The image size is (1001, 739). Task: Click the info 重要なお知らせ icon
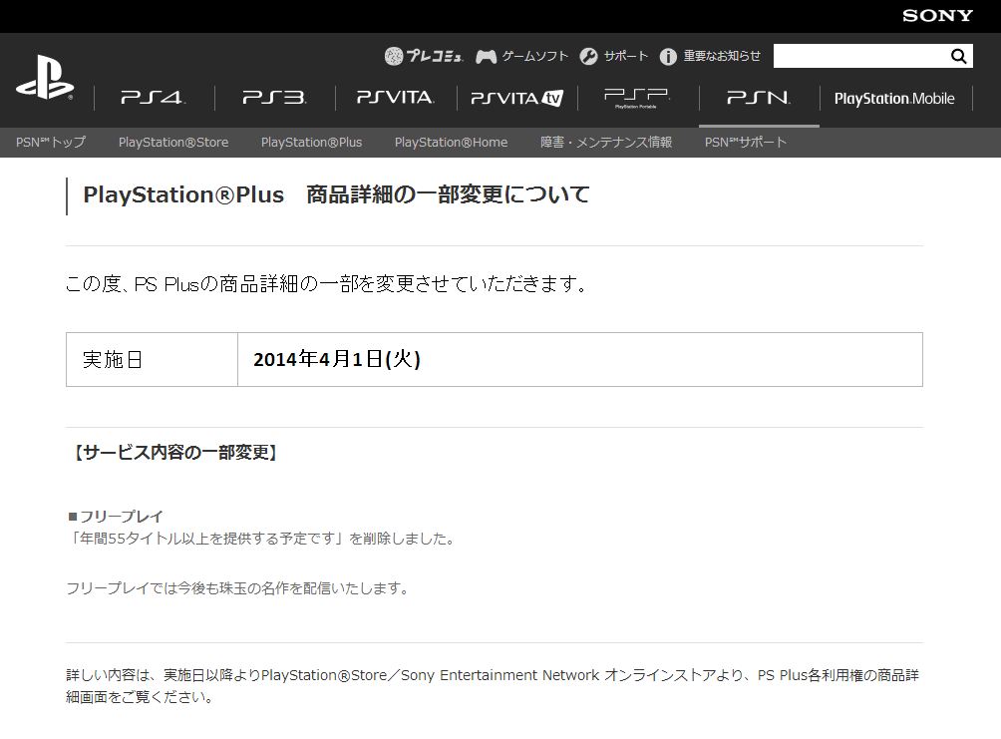click(668, 57)
